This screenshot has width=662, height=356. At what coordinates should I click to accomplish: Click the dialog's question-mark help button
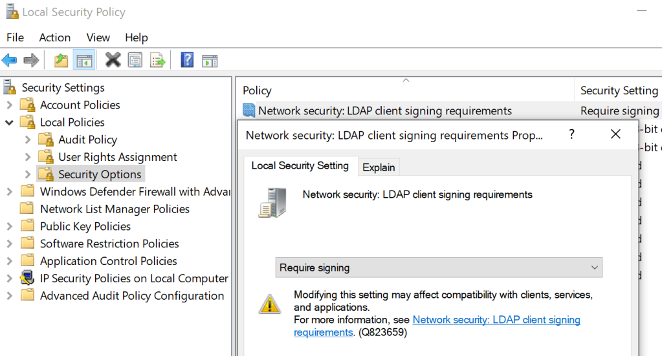click(x=571, y=134)
